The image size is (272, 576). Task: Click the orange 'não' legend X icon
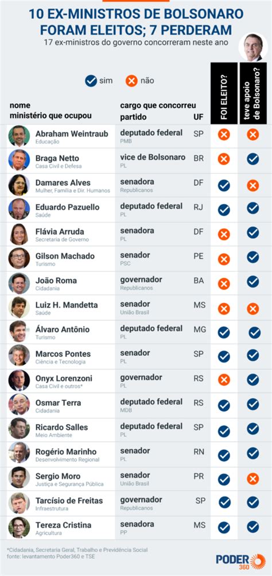pos(131,81)
